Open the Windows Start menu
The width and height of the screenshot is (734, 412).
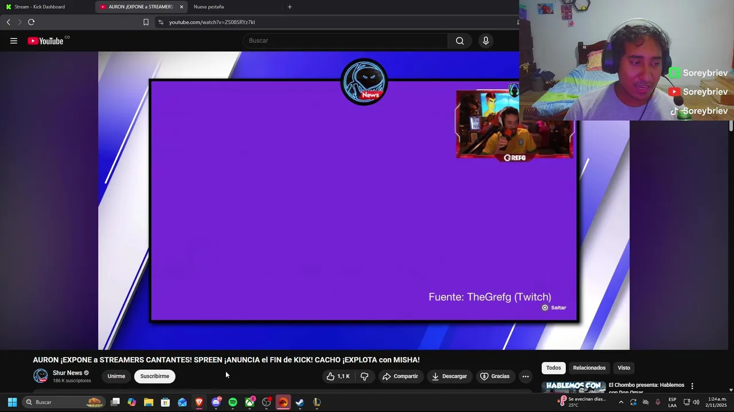(12, 402)
